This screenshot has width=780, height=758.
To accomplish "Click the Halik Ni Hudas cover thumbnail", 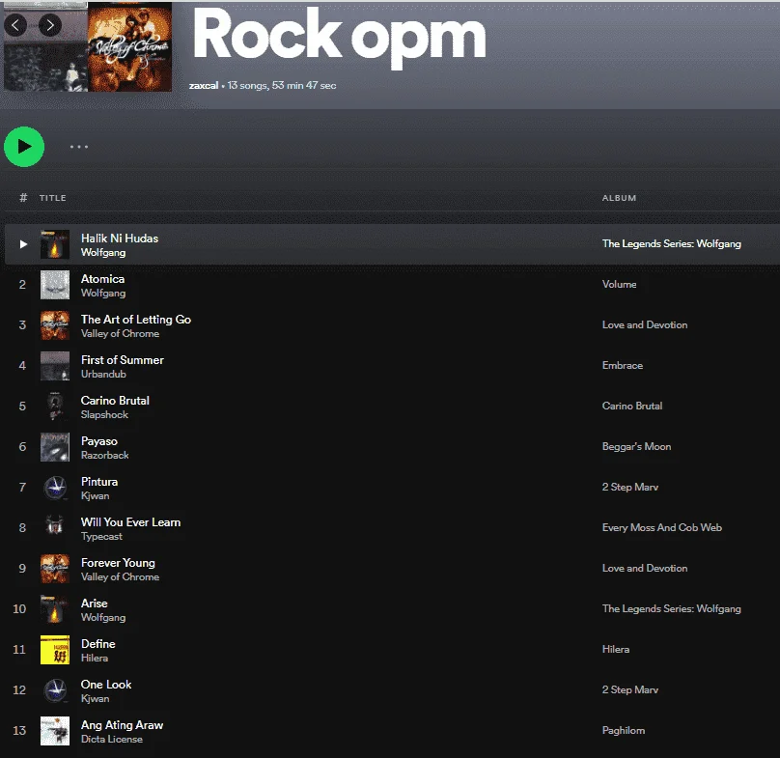I will point(55,244).
